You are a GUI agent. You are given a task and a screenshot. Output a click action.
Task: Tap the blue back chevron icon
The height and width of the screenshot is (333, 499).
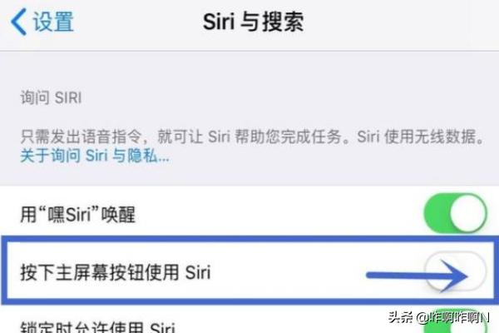(x=18, y=22)
